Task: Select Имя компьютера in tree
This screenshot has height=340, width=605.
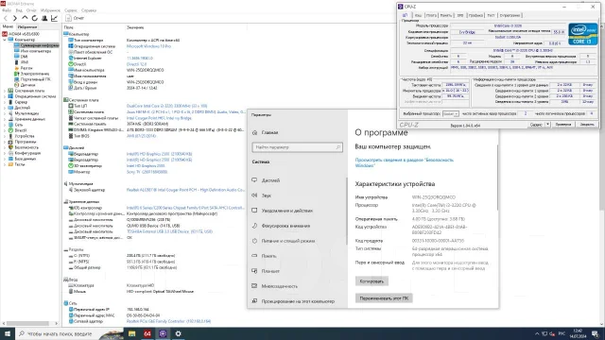Action: click(x=36, y=51)
